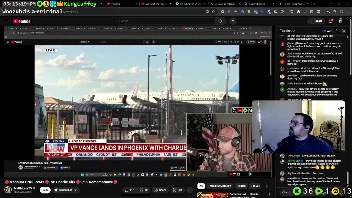
Task: Open browser downloads icon
Action: pos(328,12)
